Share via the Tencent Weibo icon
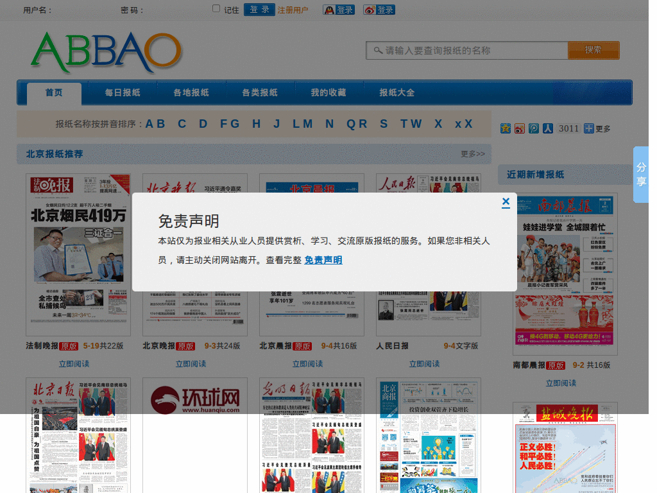 click(533, 128)
